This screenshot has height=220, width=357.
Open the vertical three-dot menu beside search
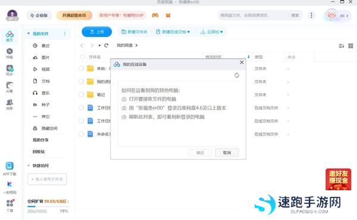pyautogui.click(x=311, y=15)
